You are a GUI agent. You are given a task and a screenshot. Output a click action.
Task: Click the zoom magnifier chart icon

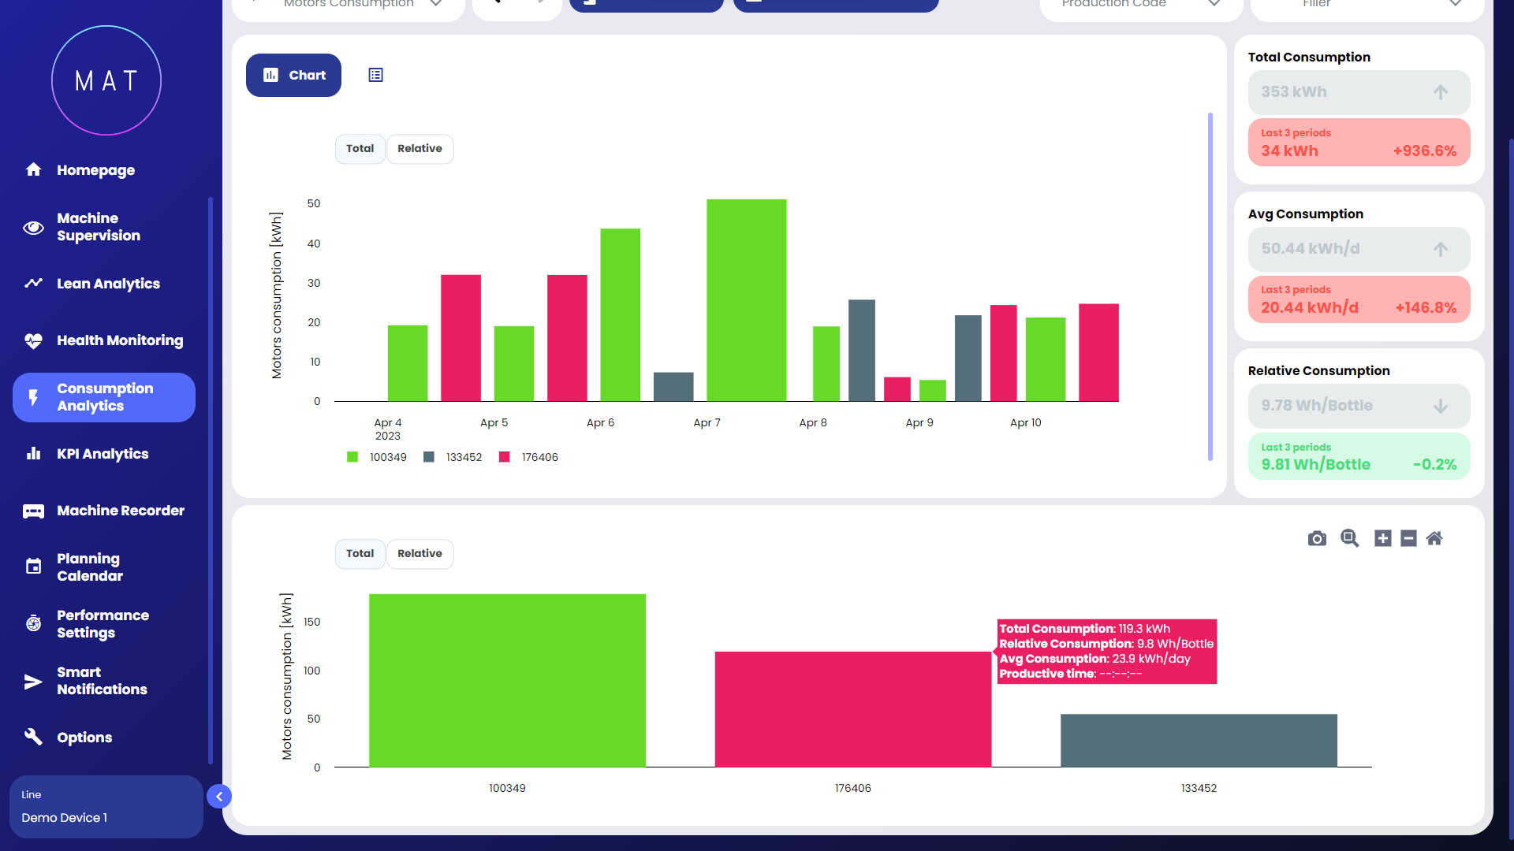click(1349, 539)
